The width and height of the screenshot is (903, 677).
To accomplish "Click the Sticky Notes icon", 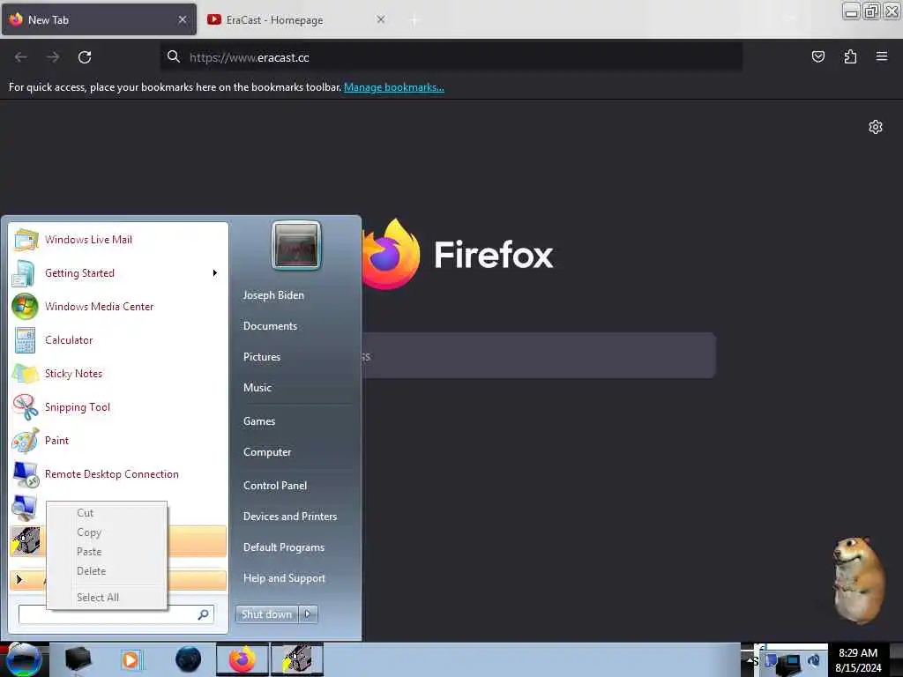I will 25,373.
